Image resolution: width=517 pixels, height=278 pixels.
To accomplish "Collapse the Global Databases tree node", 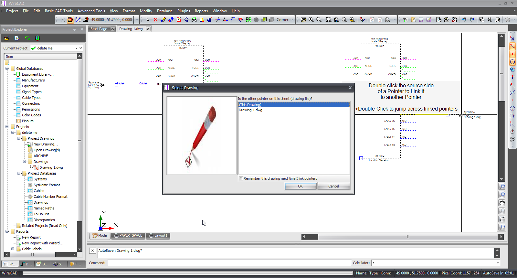I will [7, 69].
